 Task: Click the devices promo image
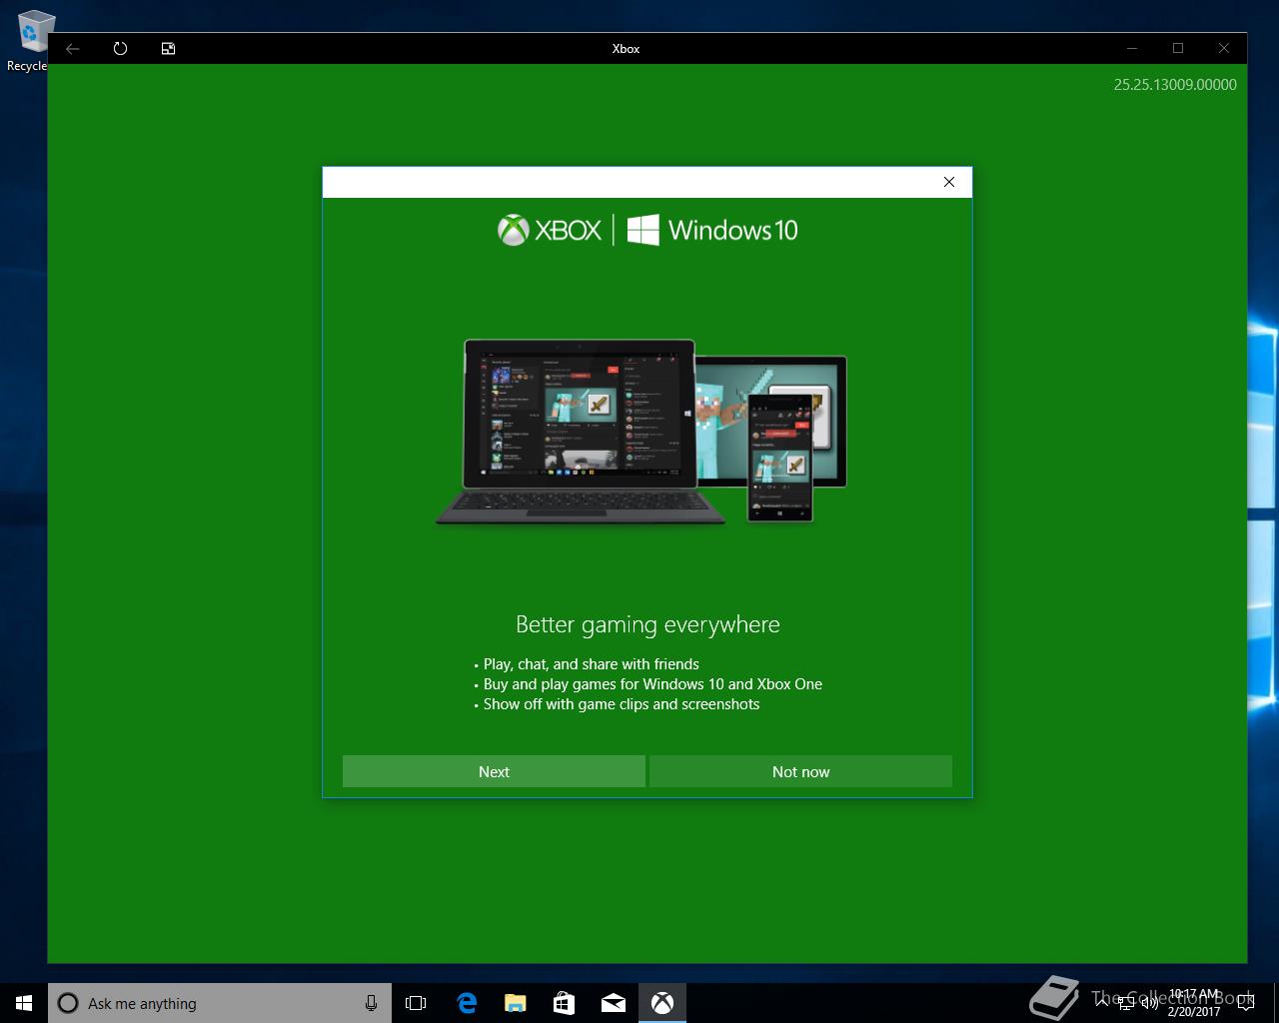coord(641,432)
